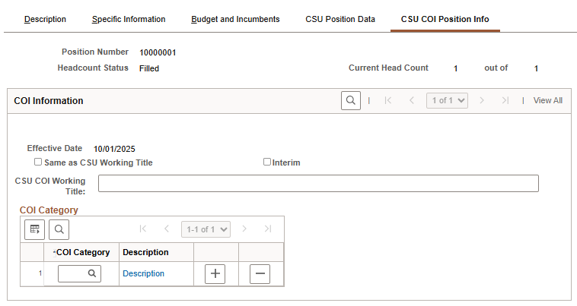Screen dimensions: 577x306
Task: Open the 1 of 1 row dropdown
Action: [x=447, y=100]
